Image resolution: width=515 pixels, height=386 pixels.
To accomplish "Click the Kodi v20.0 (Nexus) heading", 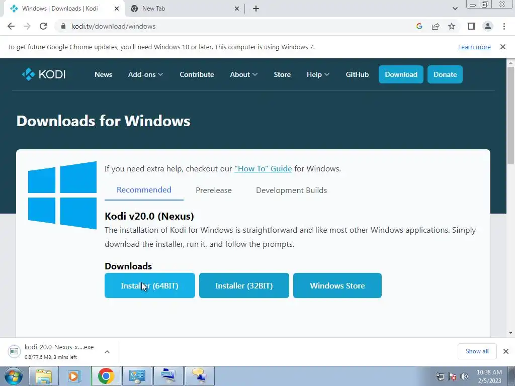I will (149, 216).
